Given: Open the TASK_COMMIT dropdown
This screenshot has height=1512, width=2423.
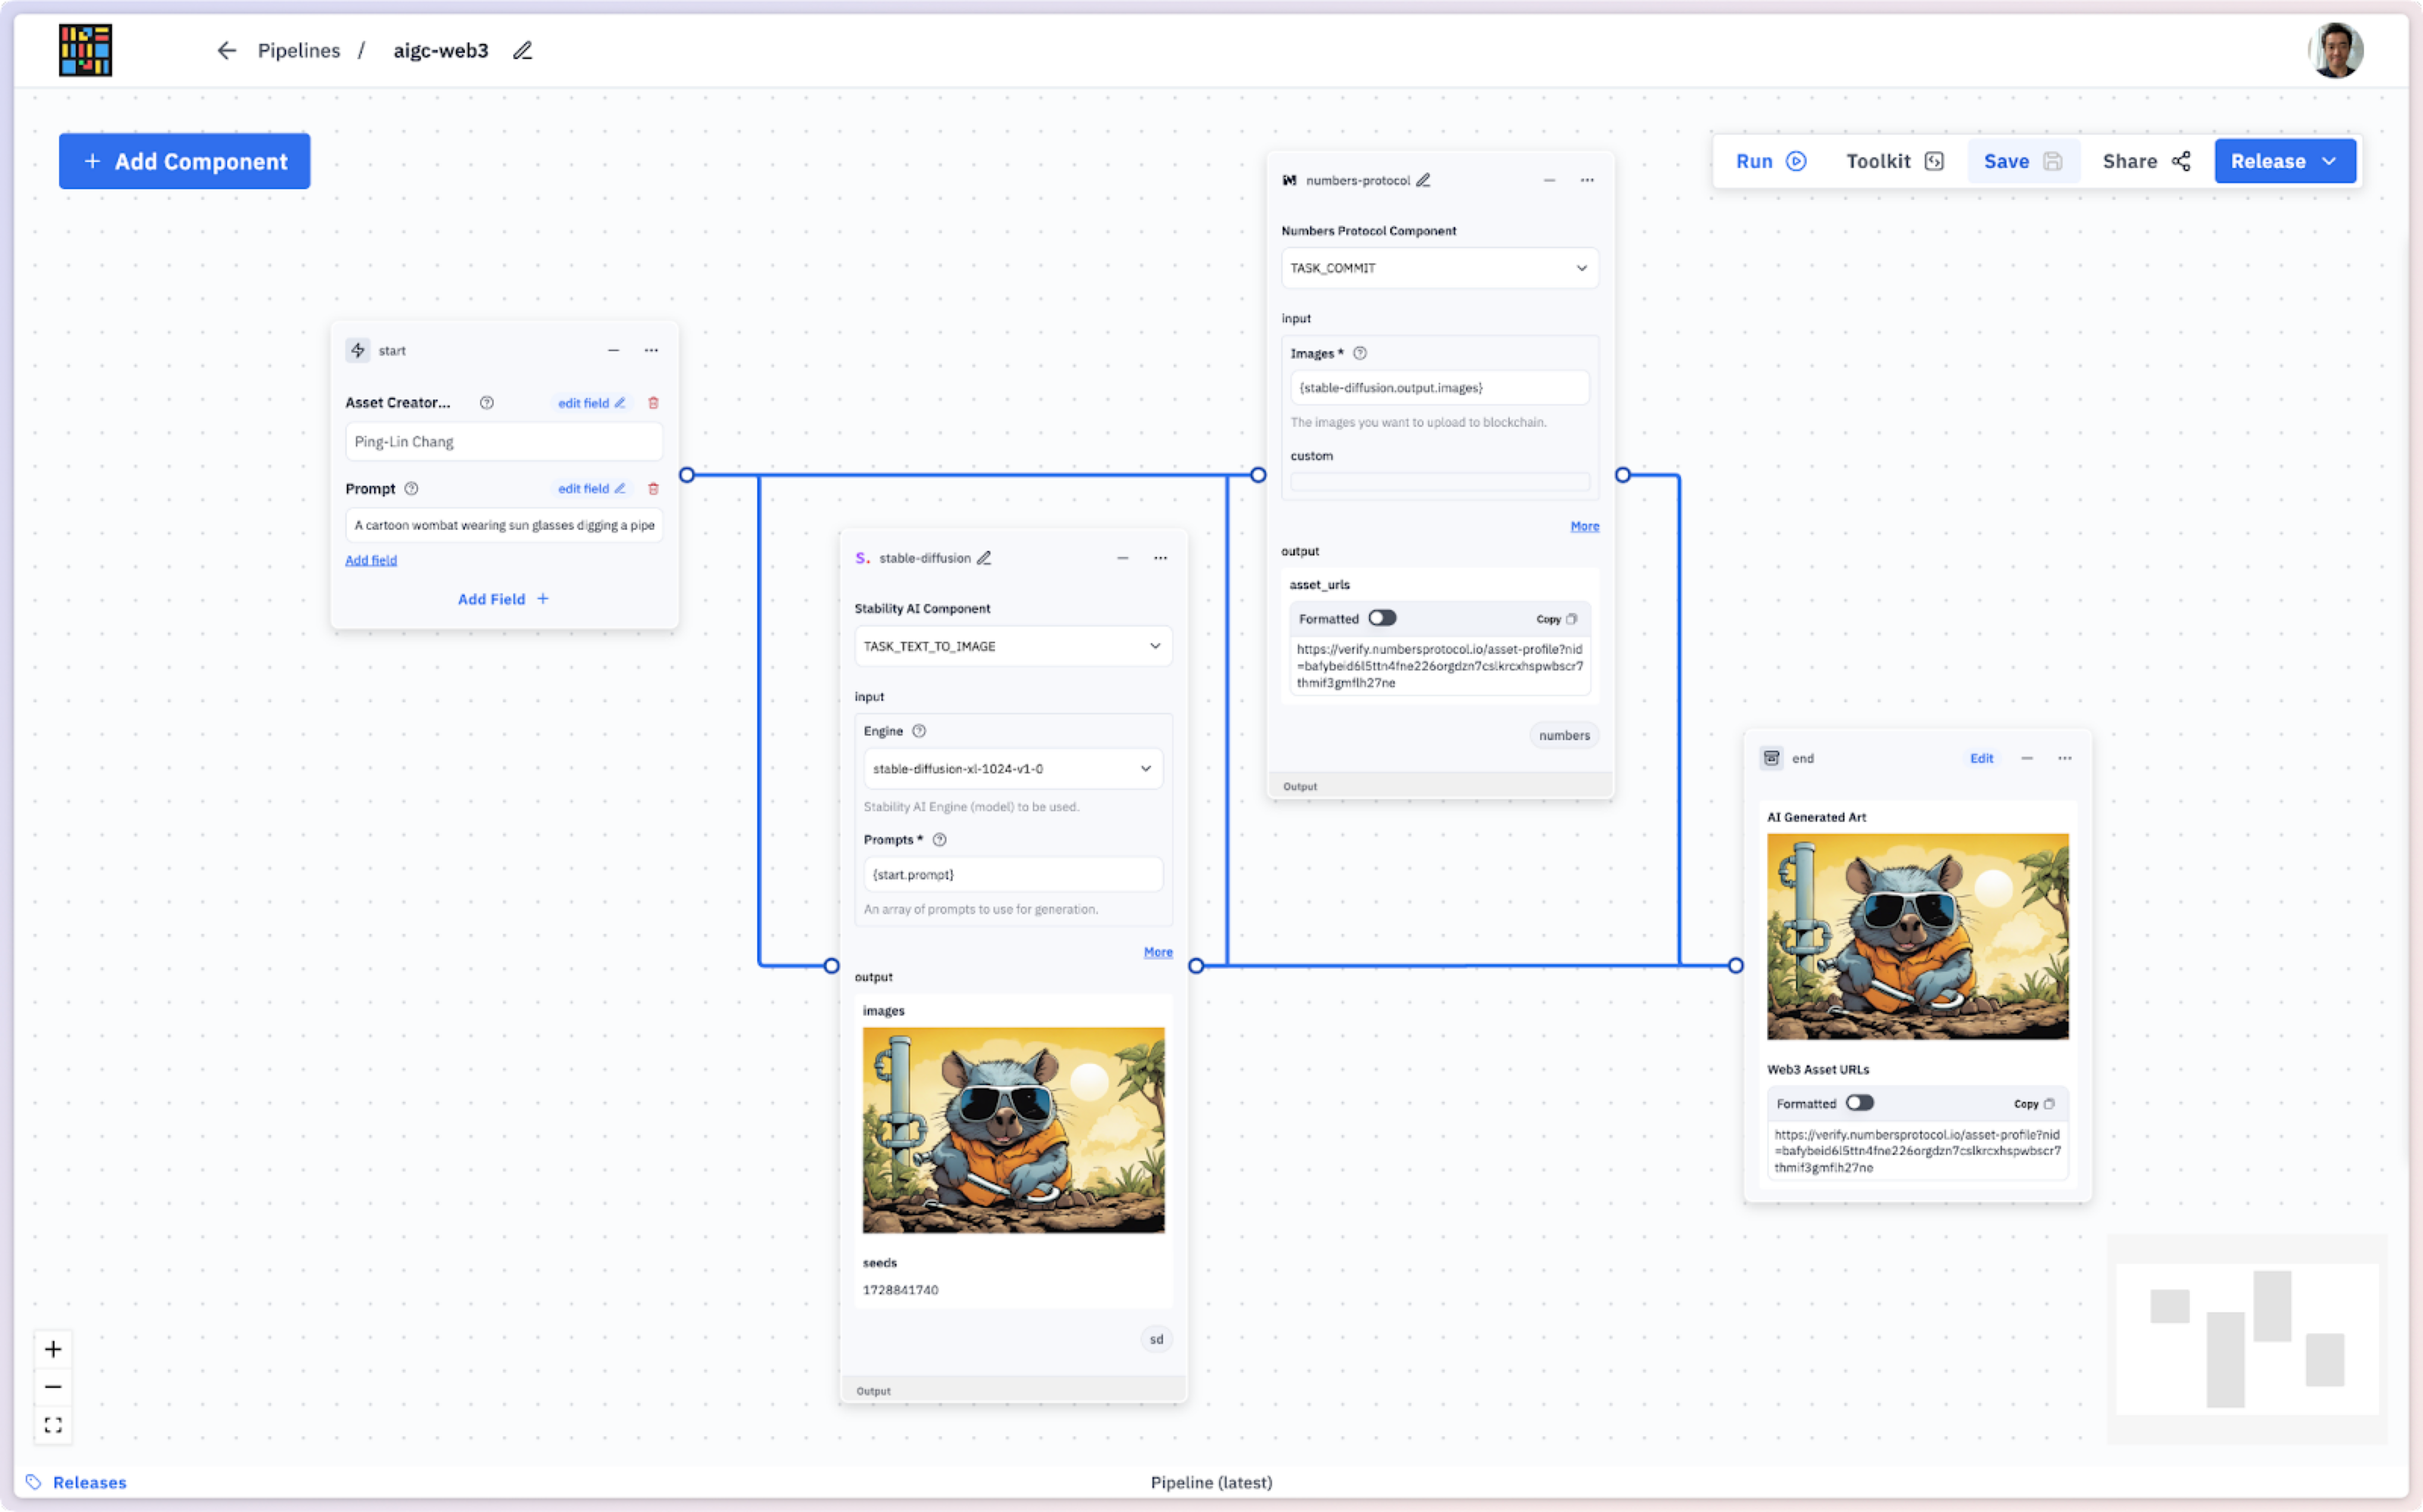Looking at the screenshot, I should [1439, 268].
